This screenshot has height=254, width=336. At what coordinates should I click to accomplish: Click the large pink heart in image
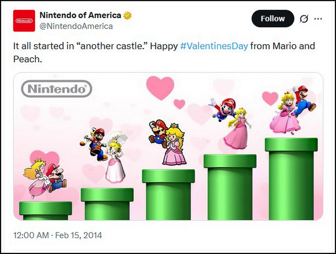coord(160,88)
